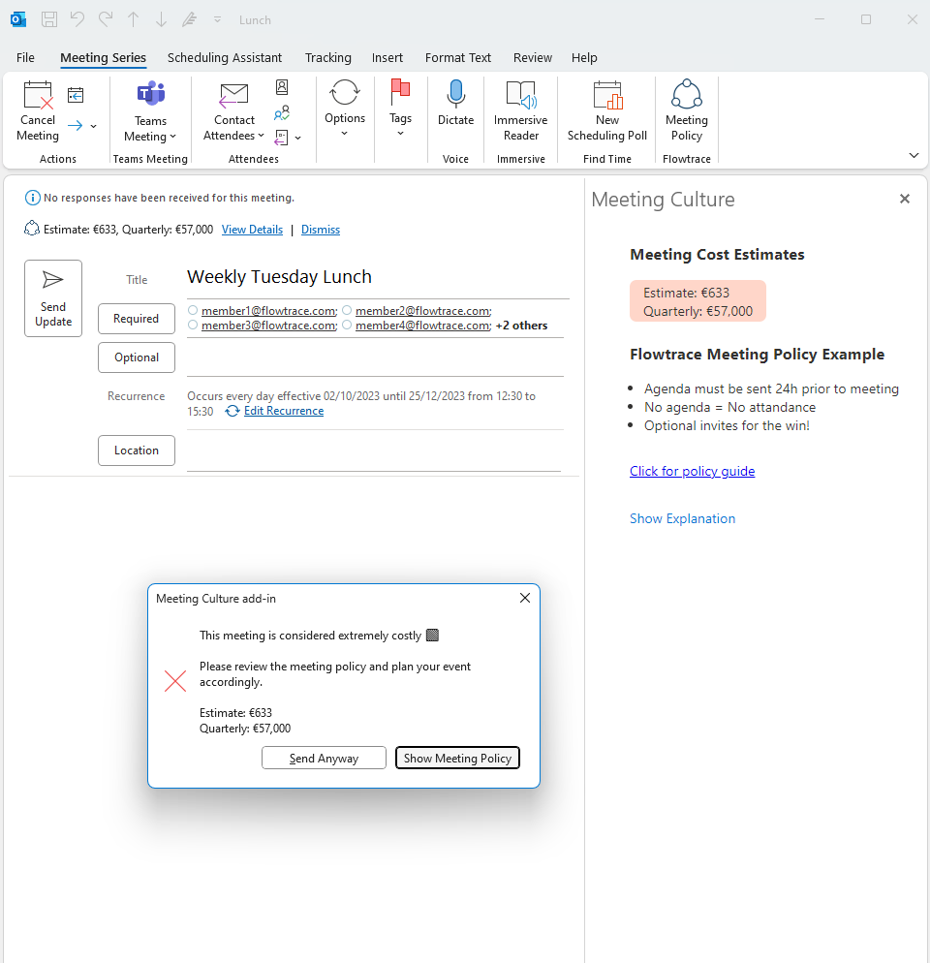Click the member4@flowtrace.com address
930x963 pixels.
tap(423, 326)
